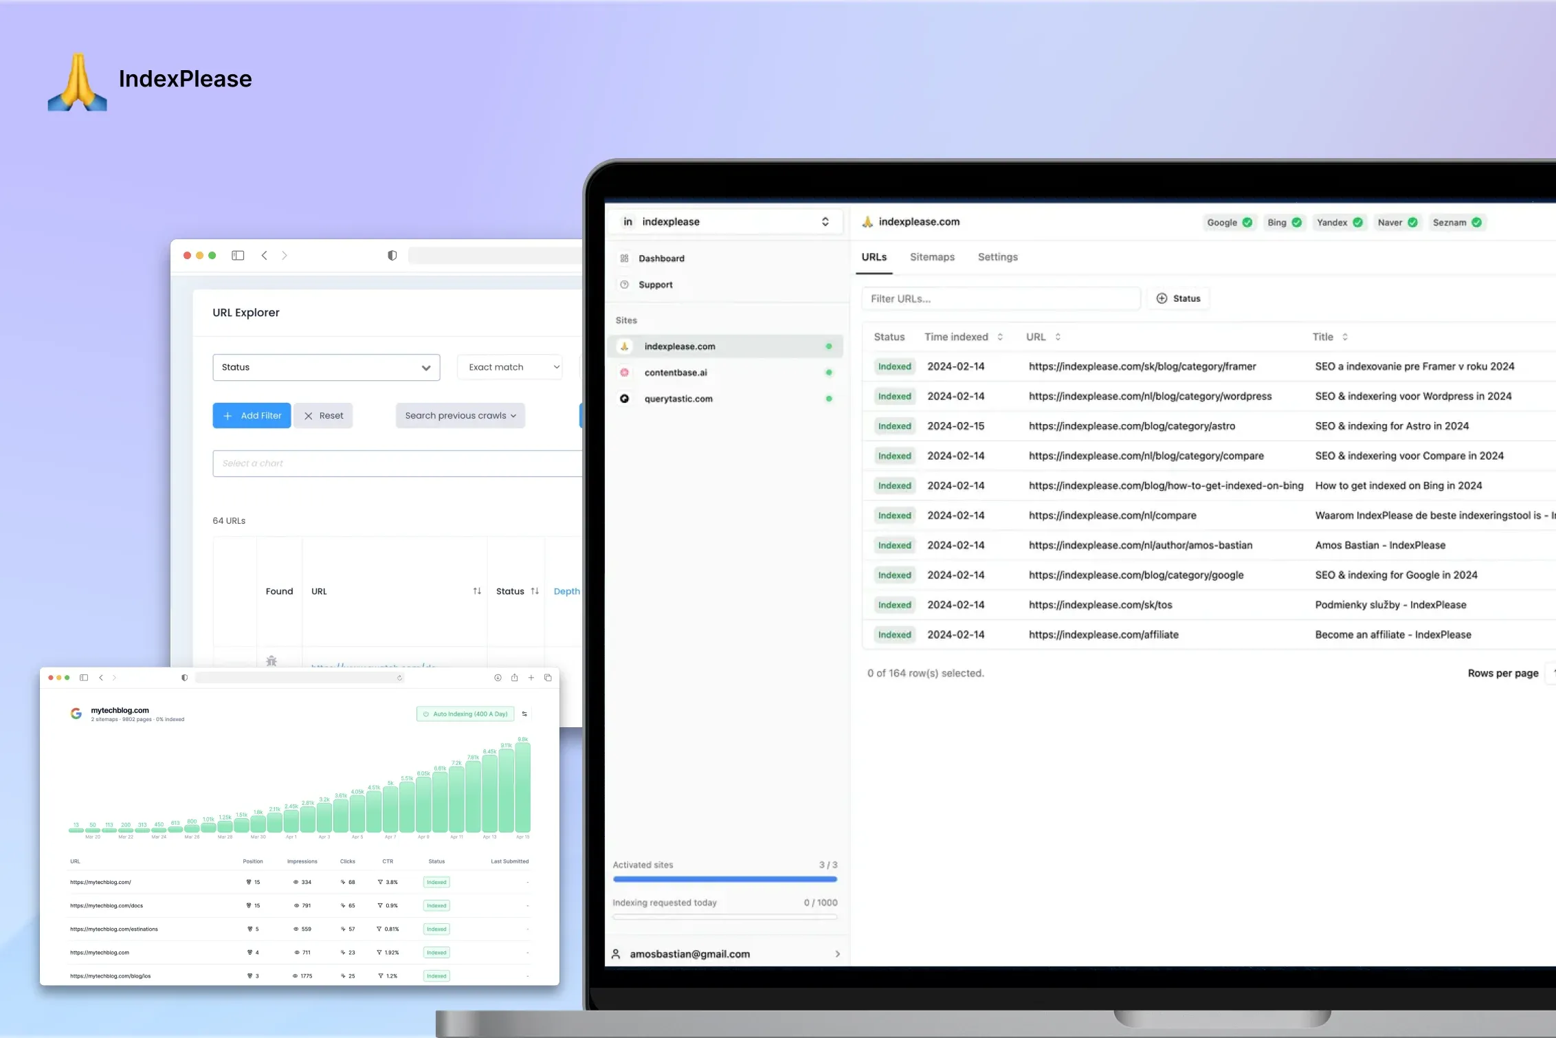This screenshot has width=1556, height=1038.
Task: Click the Indexing requested today progress bar
Action: tap(725, 917)
